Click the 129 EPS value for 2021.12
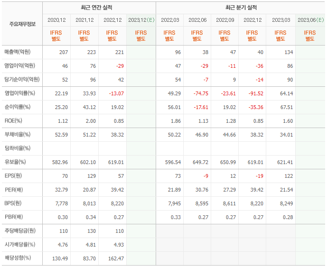 coord(92,176)
